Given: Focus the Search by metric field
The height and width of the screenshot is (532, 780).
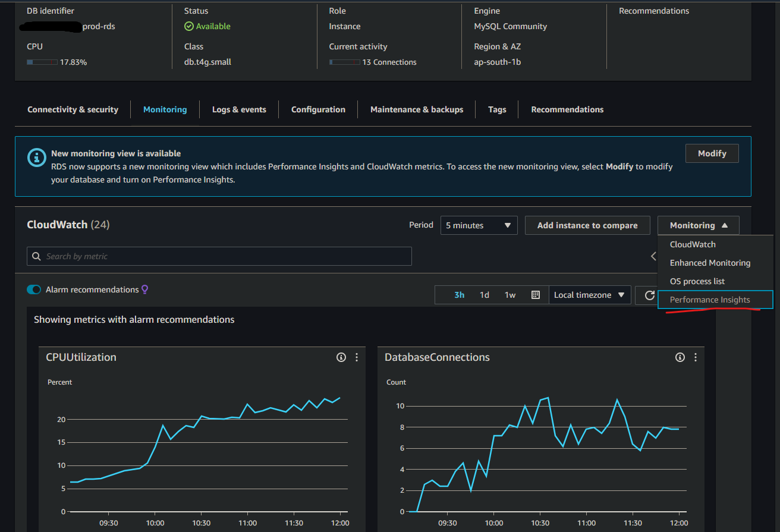Looking at the screenshot, I should 219,256.
